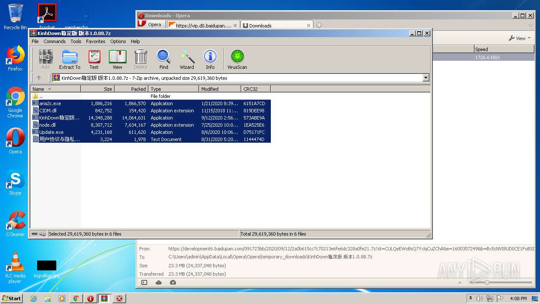Select Update.exe file row
540x304 pixels.
[151, 132]
